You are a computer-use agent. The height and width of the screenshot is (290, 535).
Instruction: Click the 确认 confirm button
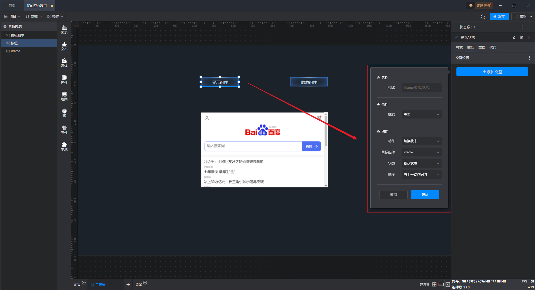tap(425, 195)
